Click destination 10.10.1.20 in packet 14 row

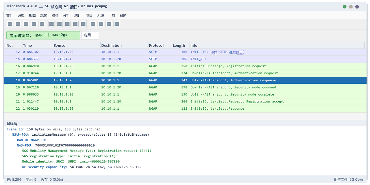click(111, 59)
